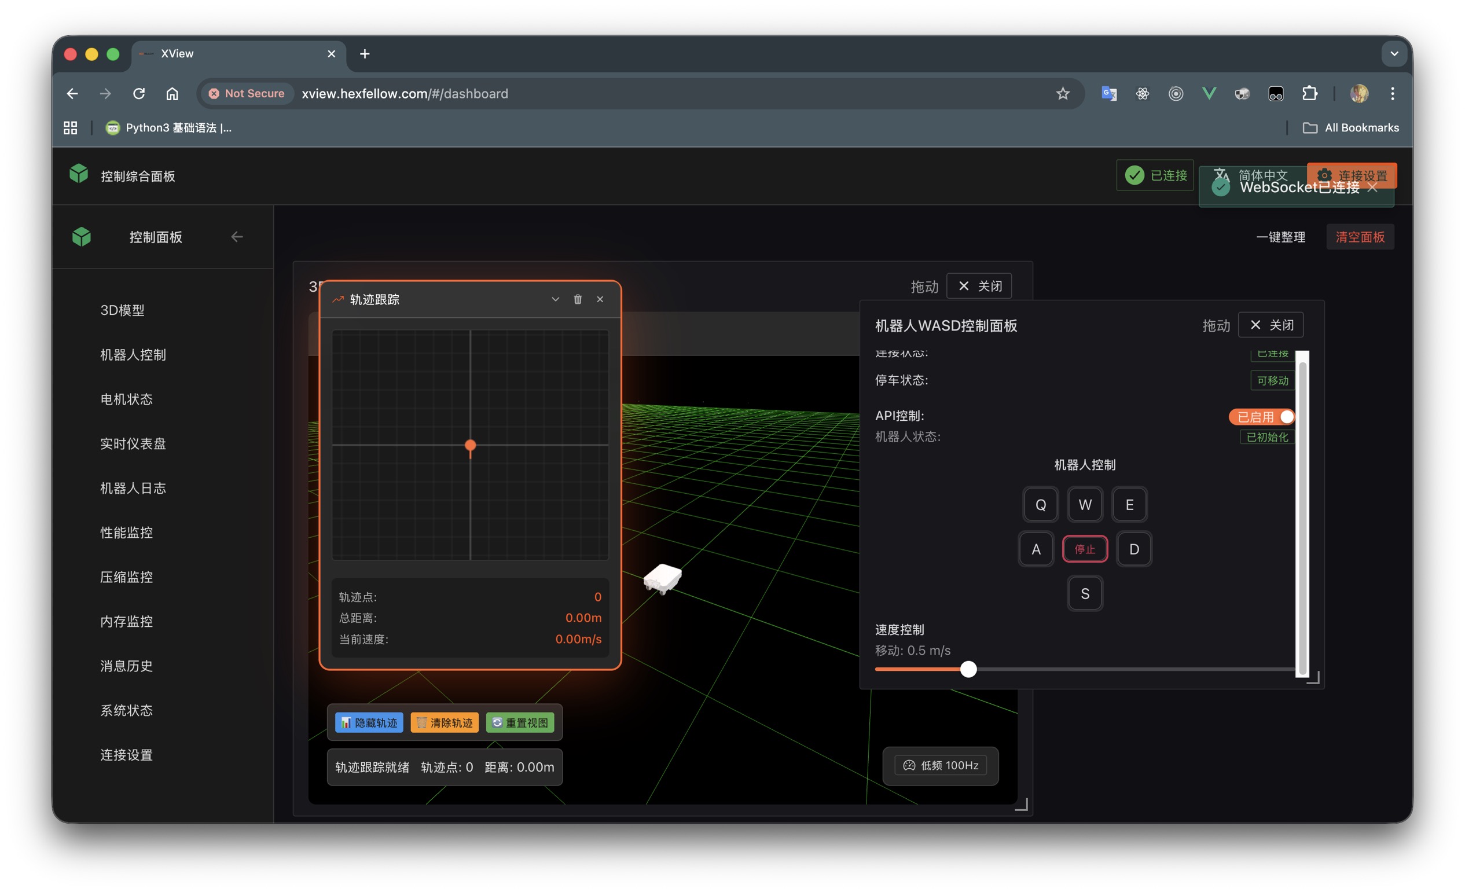Select 性能监控 from the sidebar menu
The height and width of the screenshot is (892, 1465).
pos(126,532)
